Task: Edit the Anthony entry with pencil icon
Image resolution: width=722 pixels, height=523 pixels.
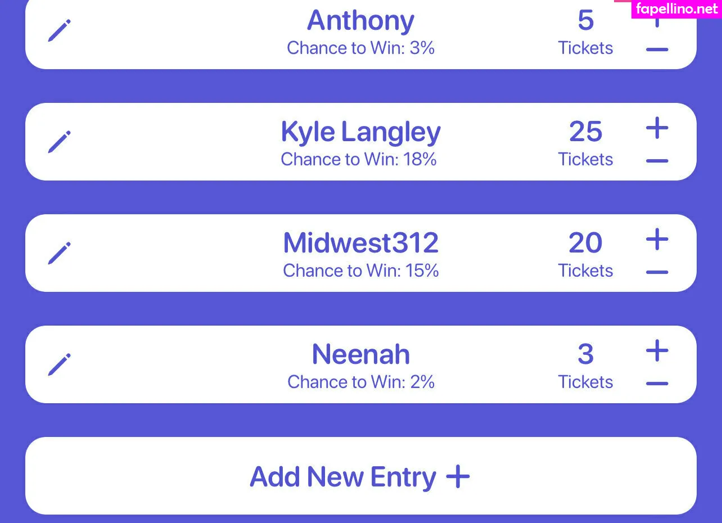Action: (60, 30)
